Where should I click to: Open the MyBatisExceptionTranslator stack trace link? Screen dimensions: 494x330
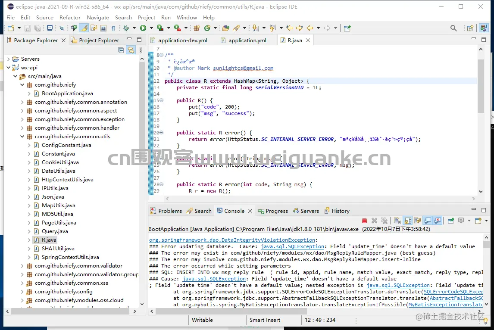click(x=445, y=305)
